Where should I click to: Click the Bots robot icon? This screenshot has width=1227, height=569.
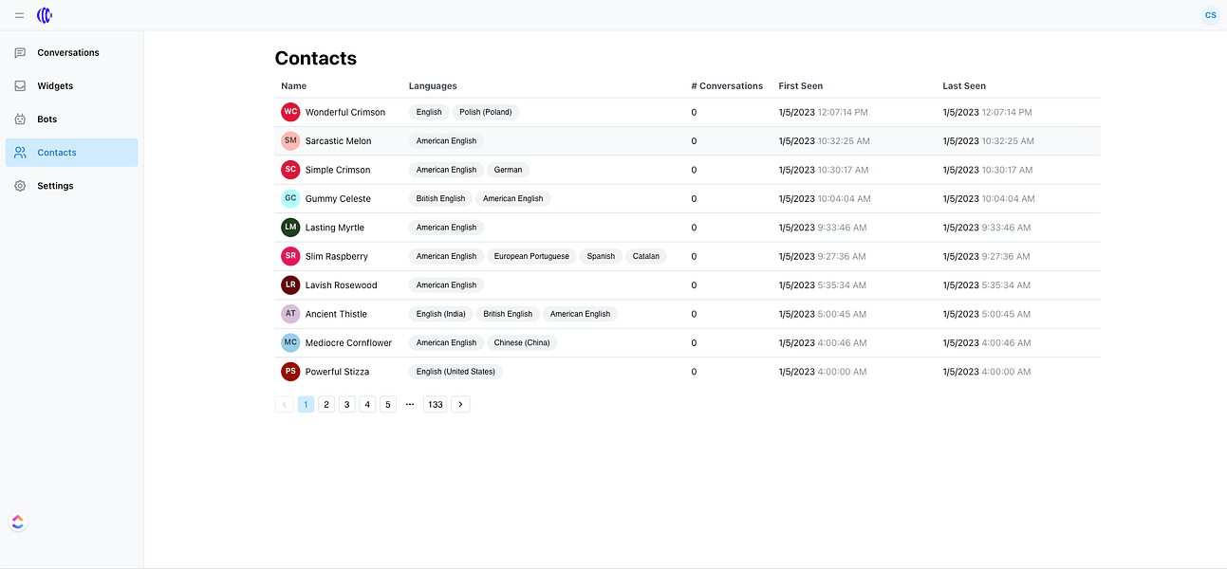20,119
